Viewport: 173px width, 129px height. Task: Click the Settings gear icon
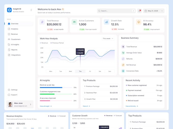[9, 90]
